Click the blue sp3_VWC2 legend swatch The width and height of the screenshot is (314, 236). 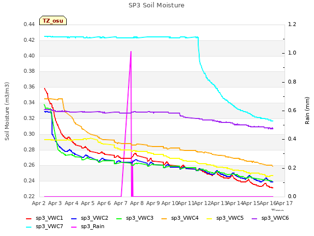pyautogui.click(x=74, y=218)
